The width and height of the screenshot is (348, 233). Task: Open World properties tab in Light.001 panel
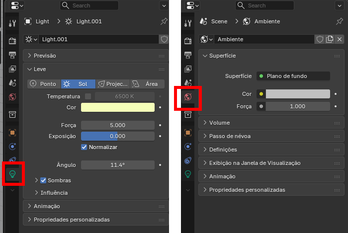pyautogui.click(x=12, y=97)
